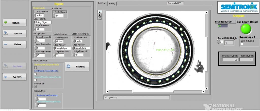
Task: Switch to the BallFind tab
Action: click(102, 4)
